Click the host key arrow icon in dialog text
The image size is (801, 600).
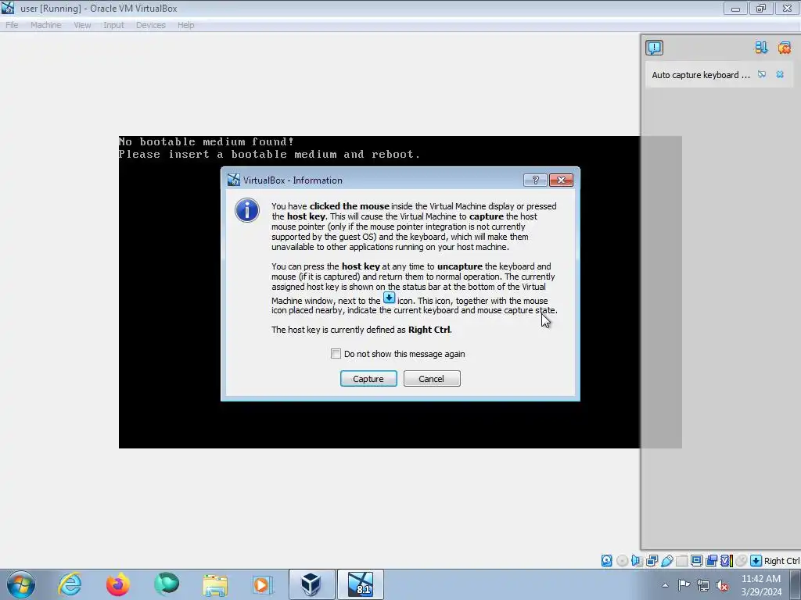pos(389,298)
